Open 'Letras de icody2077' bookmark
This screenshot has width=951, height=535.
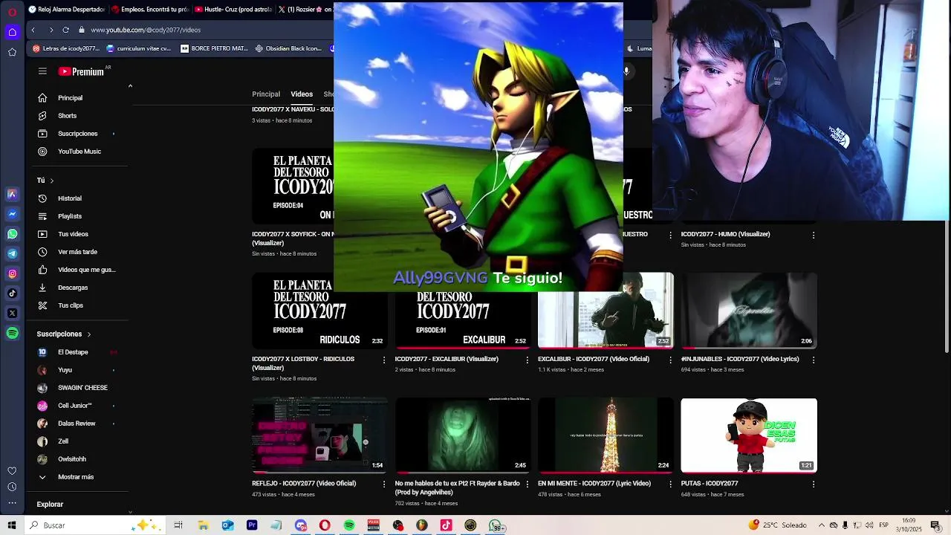[65, 48]
